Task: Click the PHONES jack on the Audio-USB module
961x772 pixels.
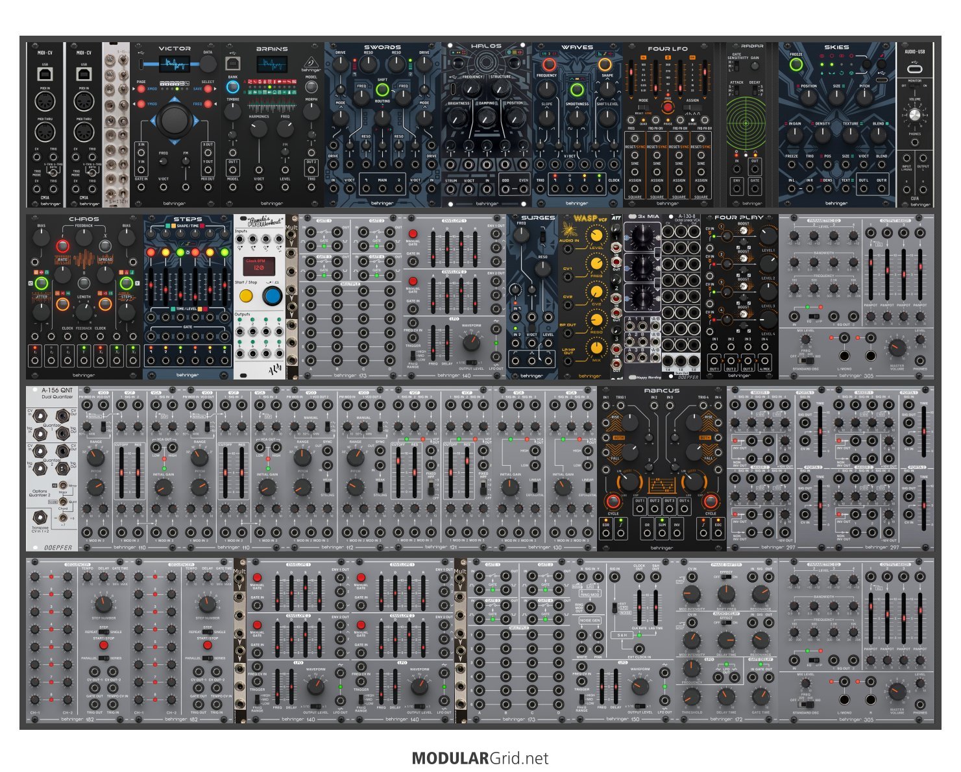Action: point(914,142)
